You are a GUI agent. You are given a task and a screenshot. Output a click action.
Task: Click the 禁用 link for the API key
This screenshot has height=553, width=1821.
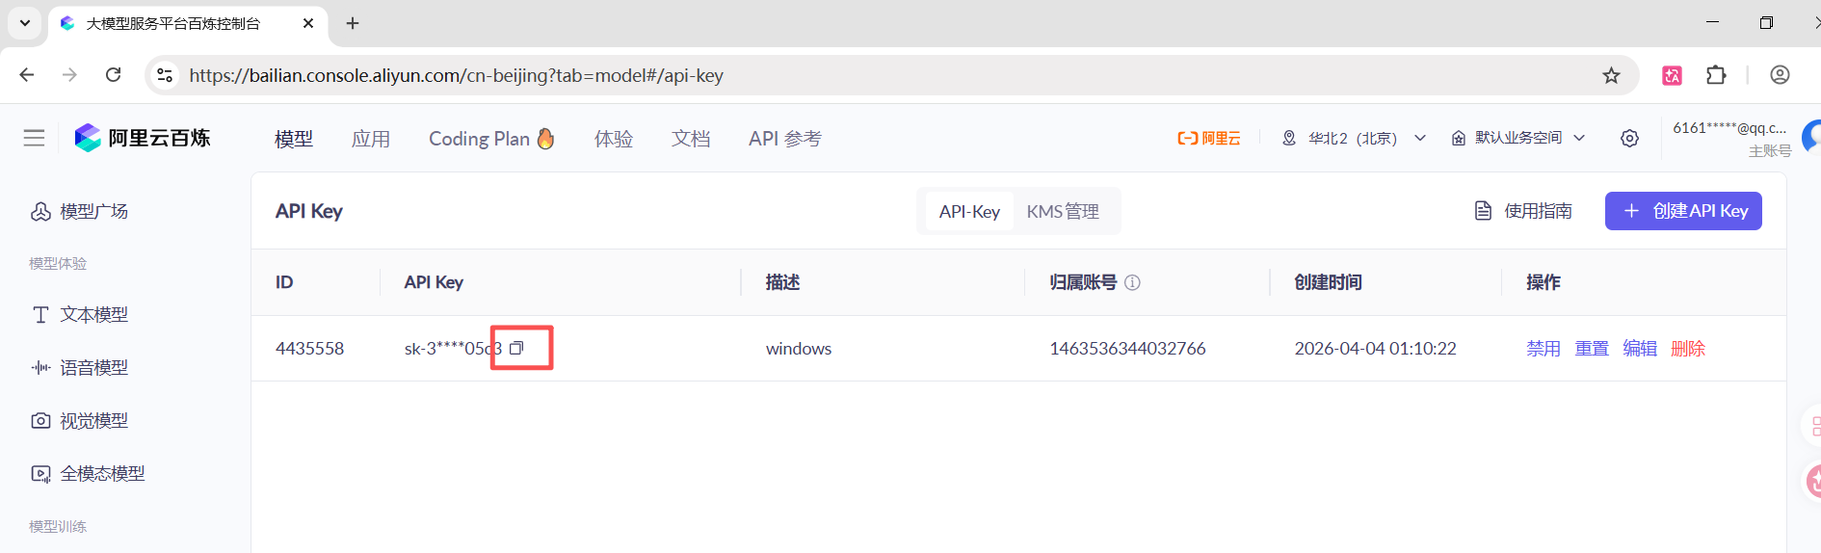click(1544, 348)
